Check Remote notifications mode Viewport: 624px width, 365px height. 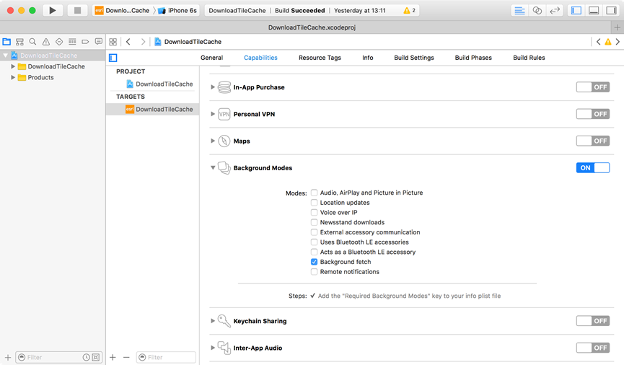tap(314, 272)
